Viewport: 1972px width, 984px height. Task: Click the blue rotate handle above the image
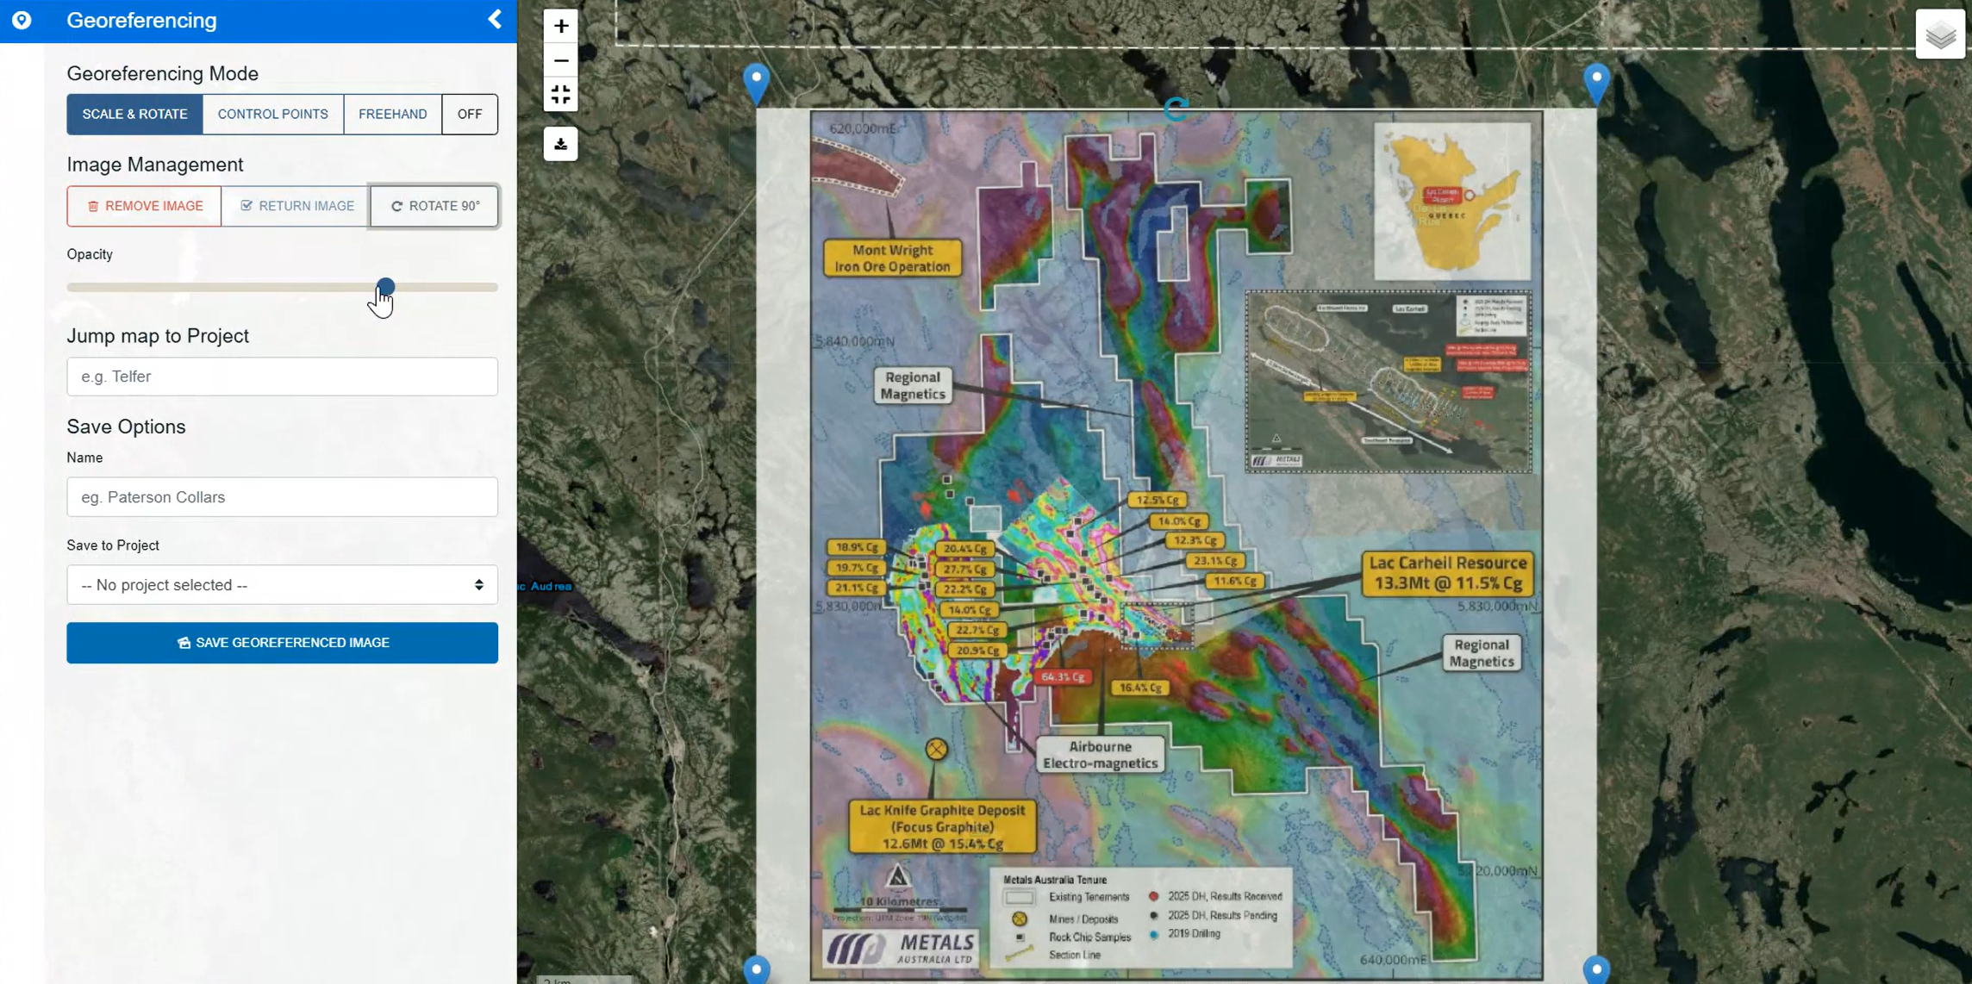click(x=1176, y=109)
